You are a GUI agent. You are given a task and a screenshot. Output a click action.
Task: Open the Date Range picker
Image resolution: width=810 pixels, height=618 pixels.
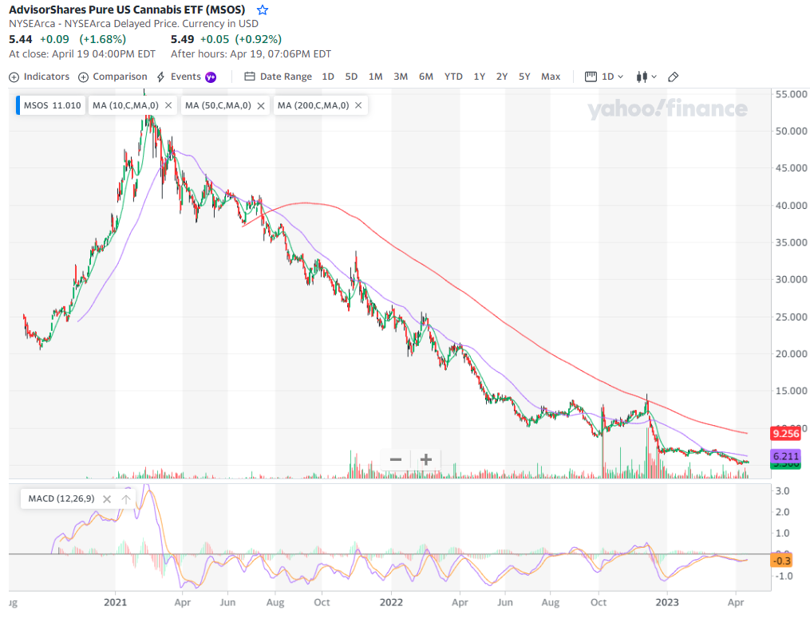[278, 77]
